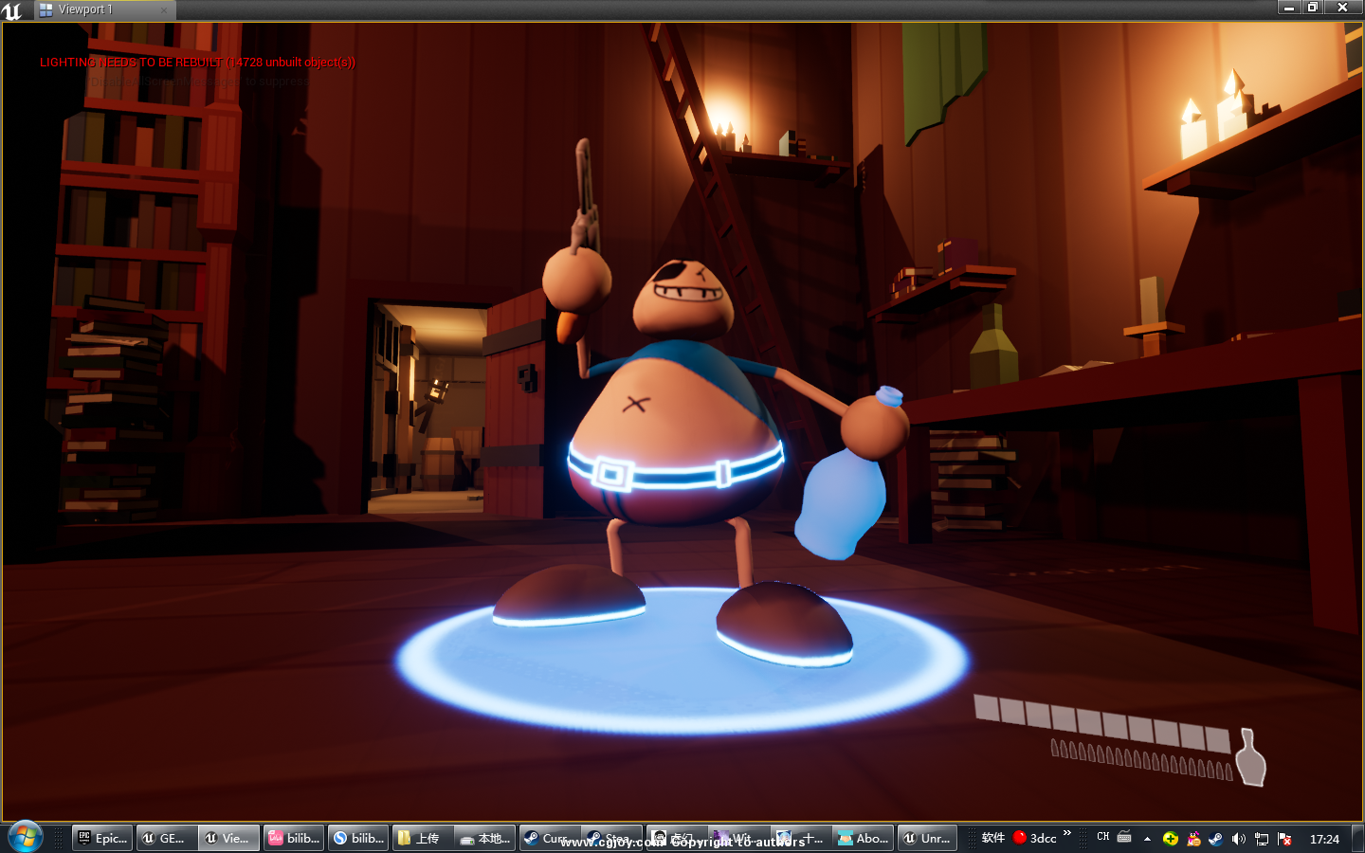
Task: Click the 'LIGHTING NEEDS TO BE REBUILT' warning text
Action: click(197, 63)
